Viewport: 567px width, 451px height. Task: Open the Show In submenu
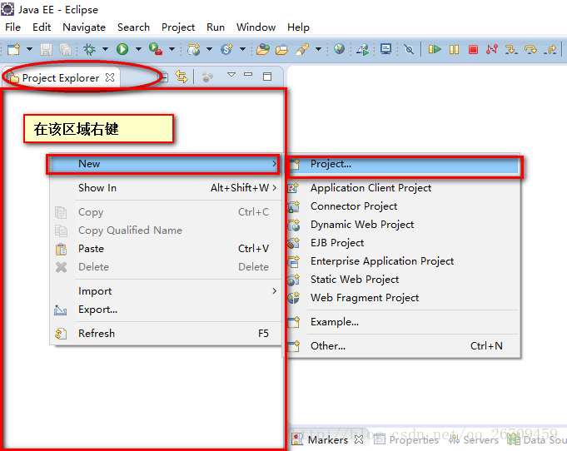click(x=166, y=188)
